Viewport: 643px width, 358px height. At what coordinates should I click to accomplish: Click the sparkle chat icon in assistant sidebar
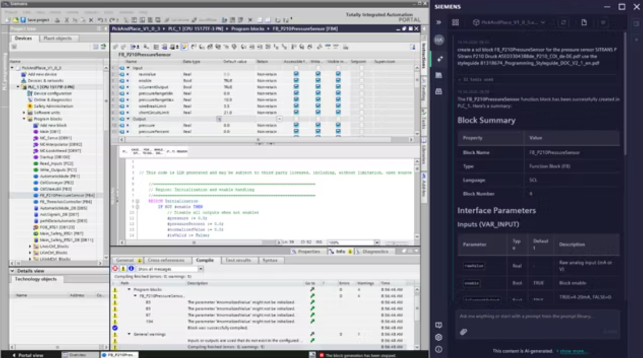click(x=439, y=59)
